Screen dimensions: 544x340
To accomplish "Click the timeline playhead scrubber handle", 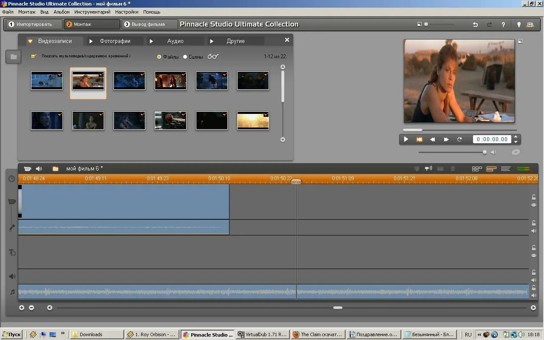I will coord(296,181).
